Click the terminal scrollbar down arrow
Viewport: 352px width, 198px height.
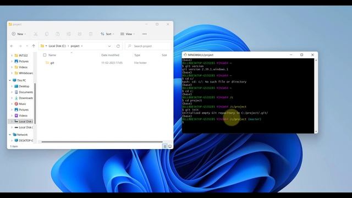[x=316, y=131]
